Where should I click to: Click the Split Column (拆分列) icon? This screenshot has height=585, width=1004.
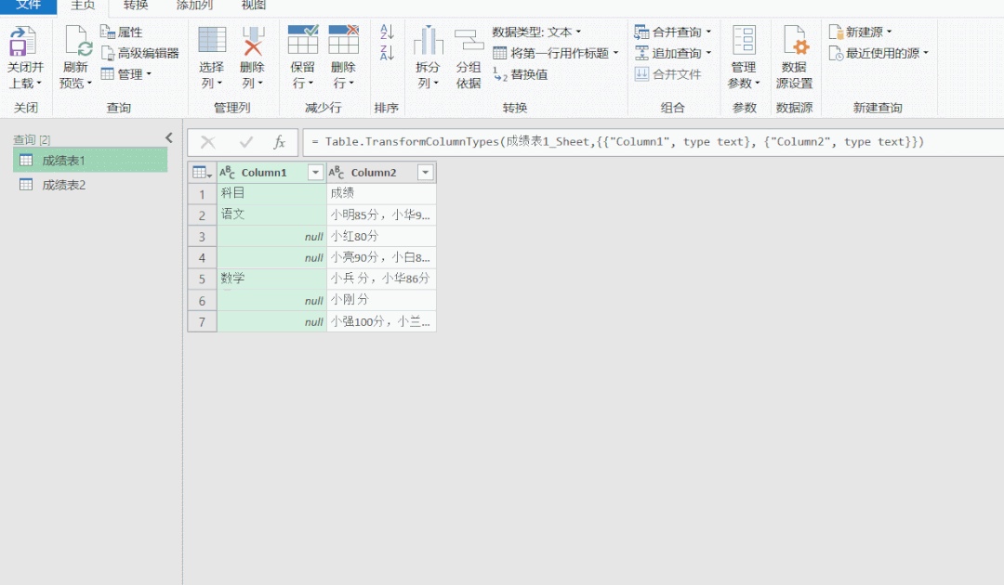point(429,41)
